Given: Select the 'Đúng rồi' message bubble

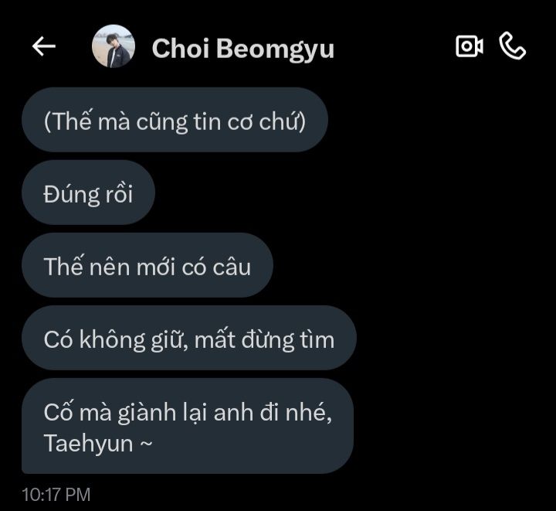Looking at the screenshot, I should tap(88, 192).
